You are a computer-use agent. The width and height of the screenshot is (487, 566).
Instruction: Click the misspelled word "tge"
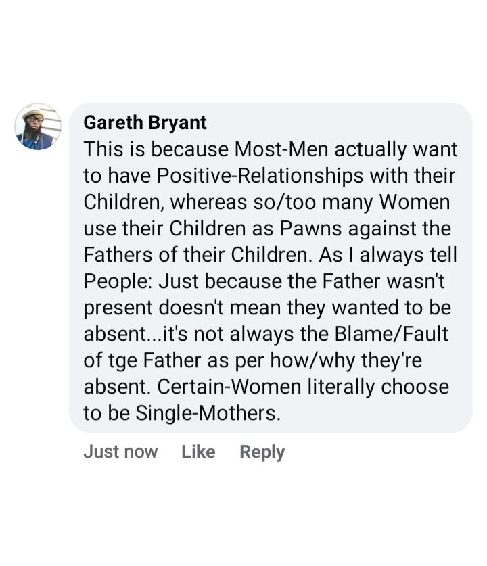click(x=121, y=360)
